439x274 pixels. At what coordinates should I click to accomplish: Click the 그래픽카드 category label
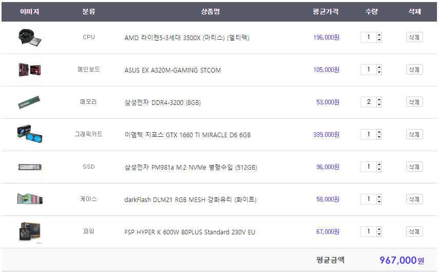tap(88, 134)
